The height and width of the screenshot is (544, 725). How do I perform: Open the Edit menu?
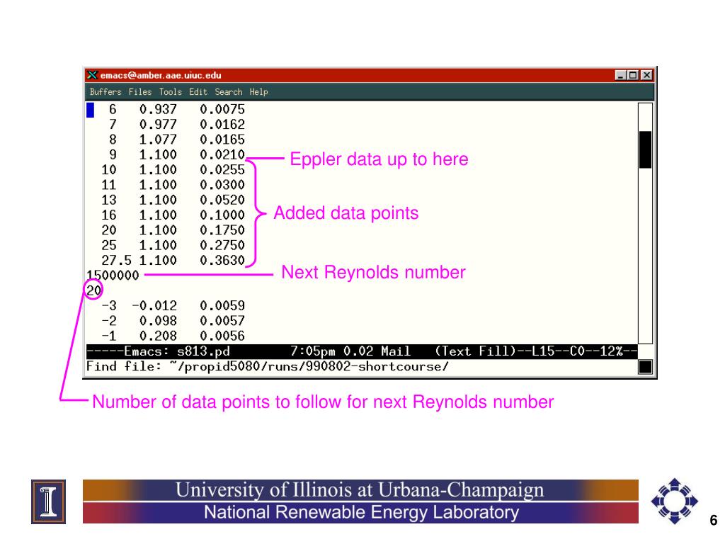pyautogui.click(x=198, y=91)
